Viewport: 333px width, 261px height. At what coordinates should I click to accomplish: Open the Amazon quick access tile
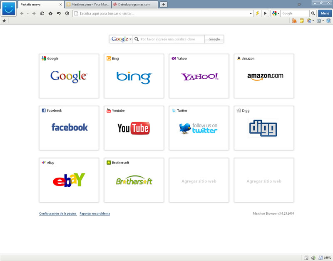[264, 76]
